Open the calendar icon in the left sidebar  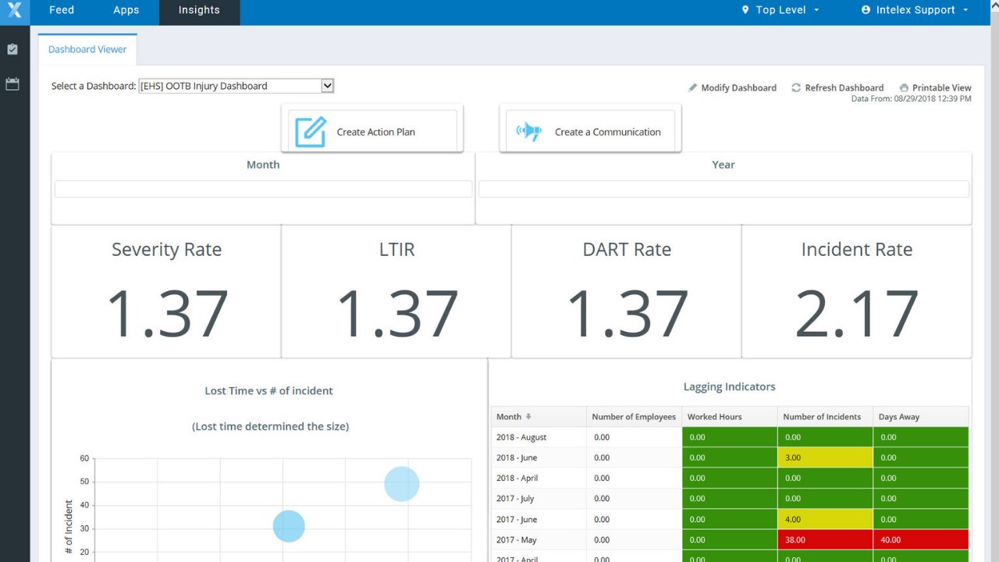[x=12, y=84]
